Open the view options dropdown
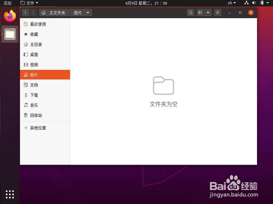 tap(208, 12)
